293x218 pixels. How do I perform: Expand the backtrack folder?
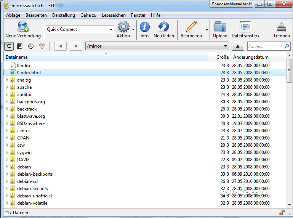tap(7, 109)
